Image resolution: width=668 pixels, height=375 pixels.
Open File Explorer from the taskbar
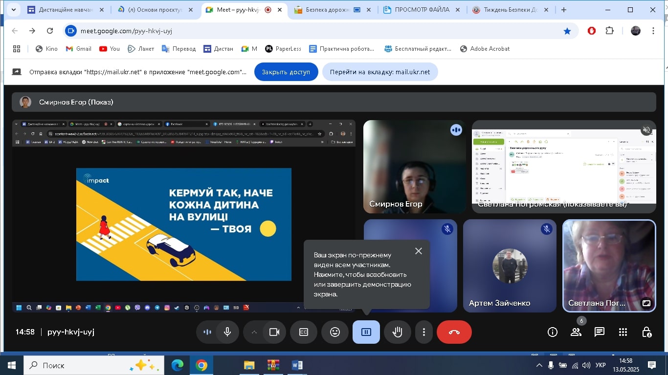point(249,365)
